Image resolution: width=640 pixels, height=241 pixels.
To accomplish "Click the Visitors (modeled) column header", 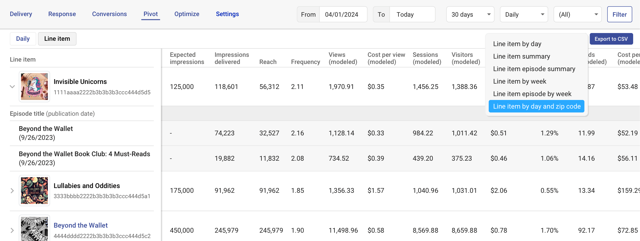I will click(x=466, y=58).
